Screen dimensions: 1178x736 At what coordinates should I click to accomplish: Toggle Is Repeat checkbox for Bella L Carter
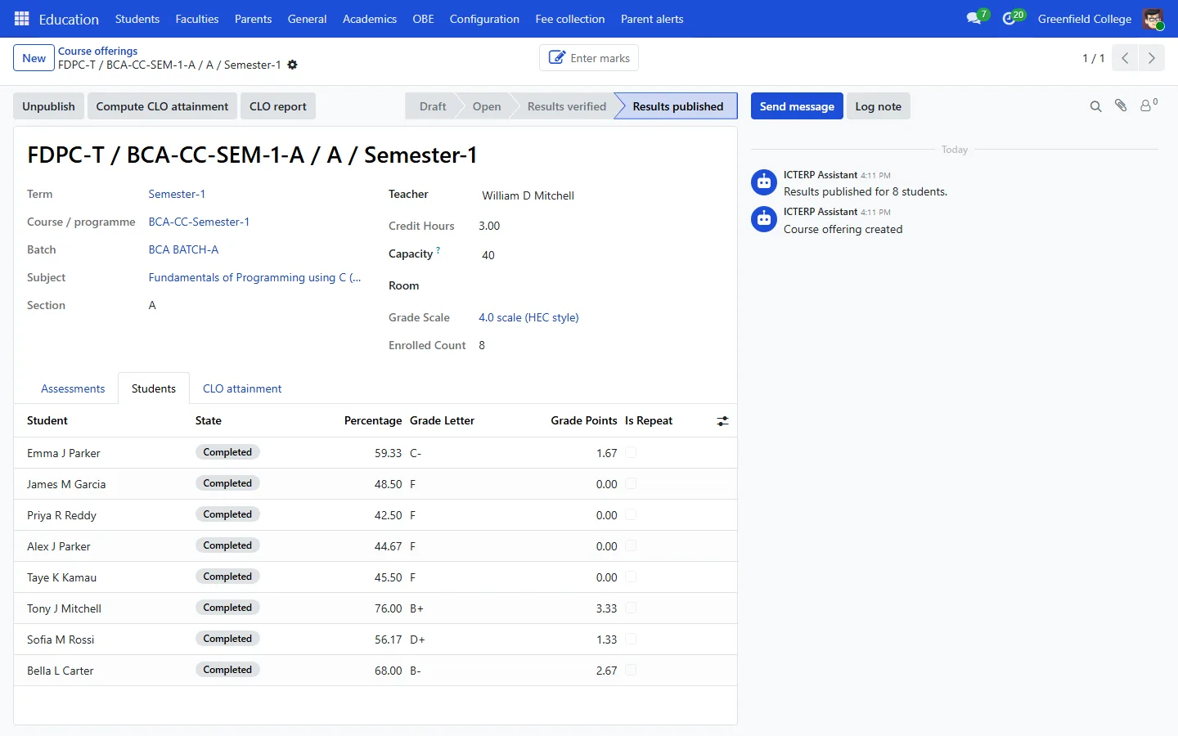(631, 670)
